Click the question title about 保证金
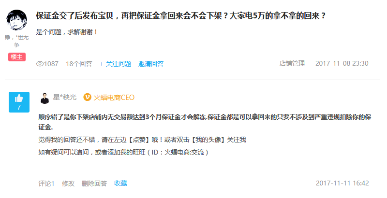The width and height of the screenshot is (387, 198). point(181,16)
